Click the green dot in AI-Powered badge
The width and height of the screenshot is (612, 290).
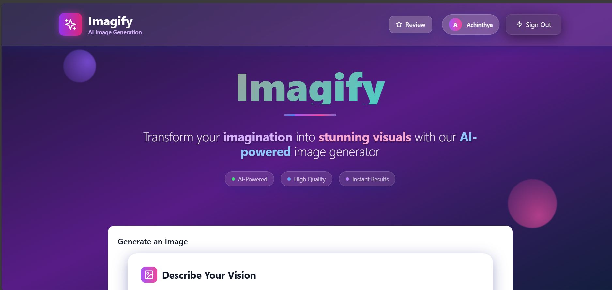[233, 179]
